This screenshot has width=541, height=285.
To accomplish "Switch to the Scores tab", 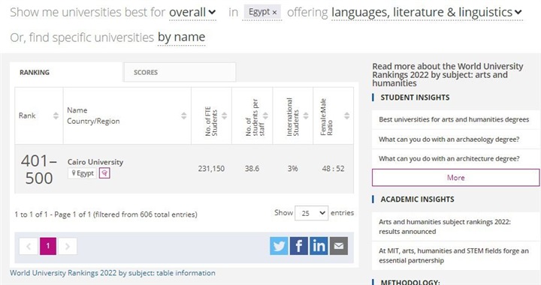I will (180, 72).
